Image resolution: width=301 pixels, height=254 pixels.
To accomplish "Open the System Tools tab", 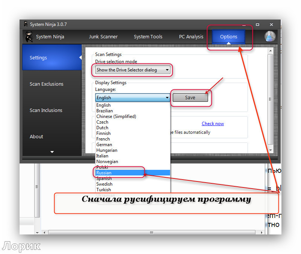I will click(x=148, y=36).
